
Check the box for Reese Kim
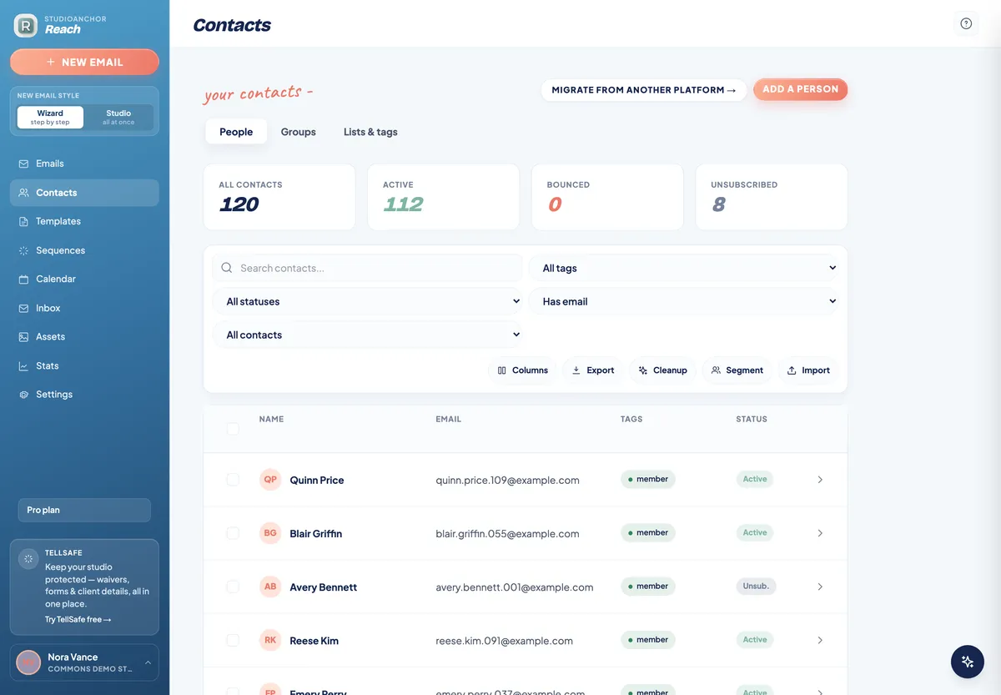(233, 640)
